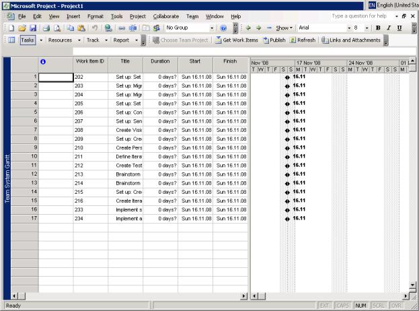The height and width of the screenshot is (311, 419).
Task: Click the Gantt chart vertical scroll down arrow
Action: click(412, 285)
